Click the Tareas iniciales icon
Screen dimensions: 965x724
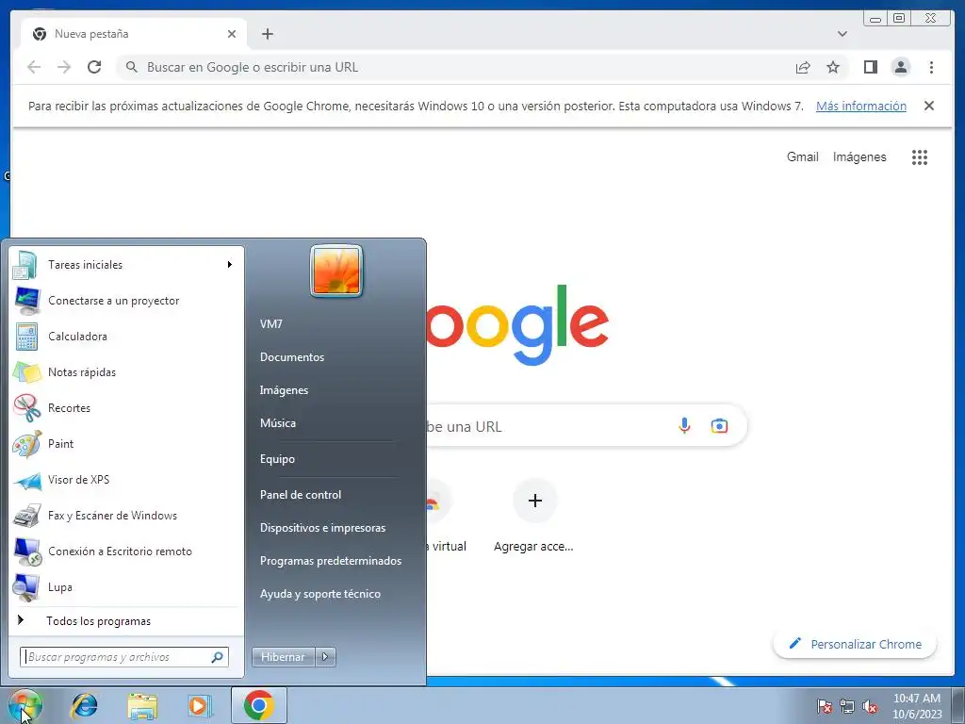click(25, 265)
